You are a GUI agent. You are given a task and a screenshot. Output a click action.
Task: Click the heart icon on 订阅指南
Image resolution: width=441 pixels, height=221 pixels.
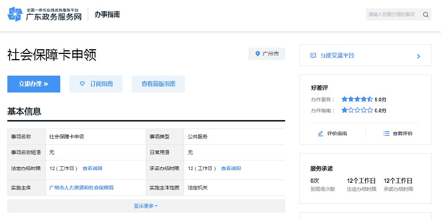tap(82, 84)
